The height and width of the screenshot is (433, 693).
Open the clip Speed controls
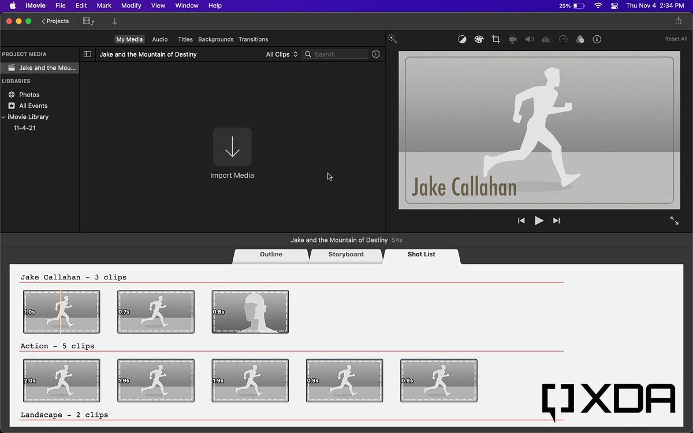click(x=563, y=39)
